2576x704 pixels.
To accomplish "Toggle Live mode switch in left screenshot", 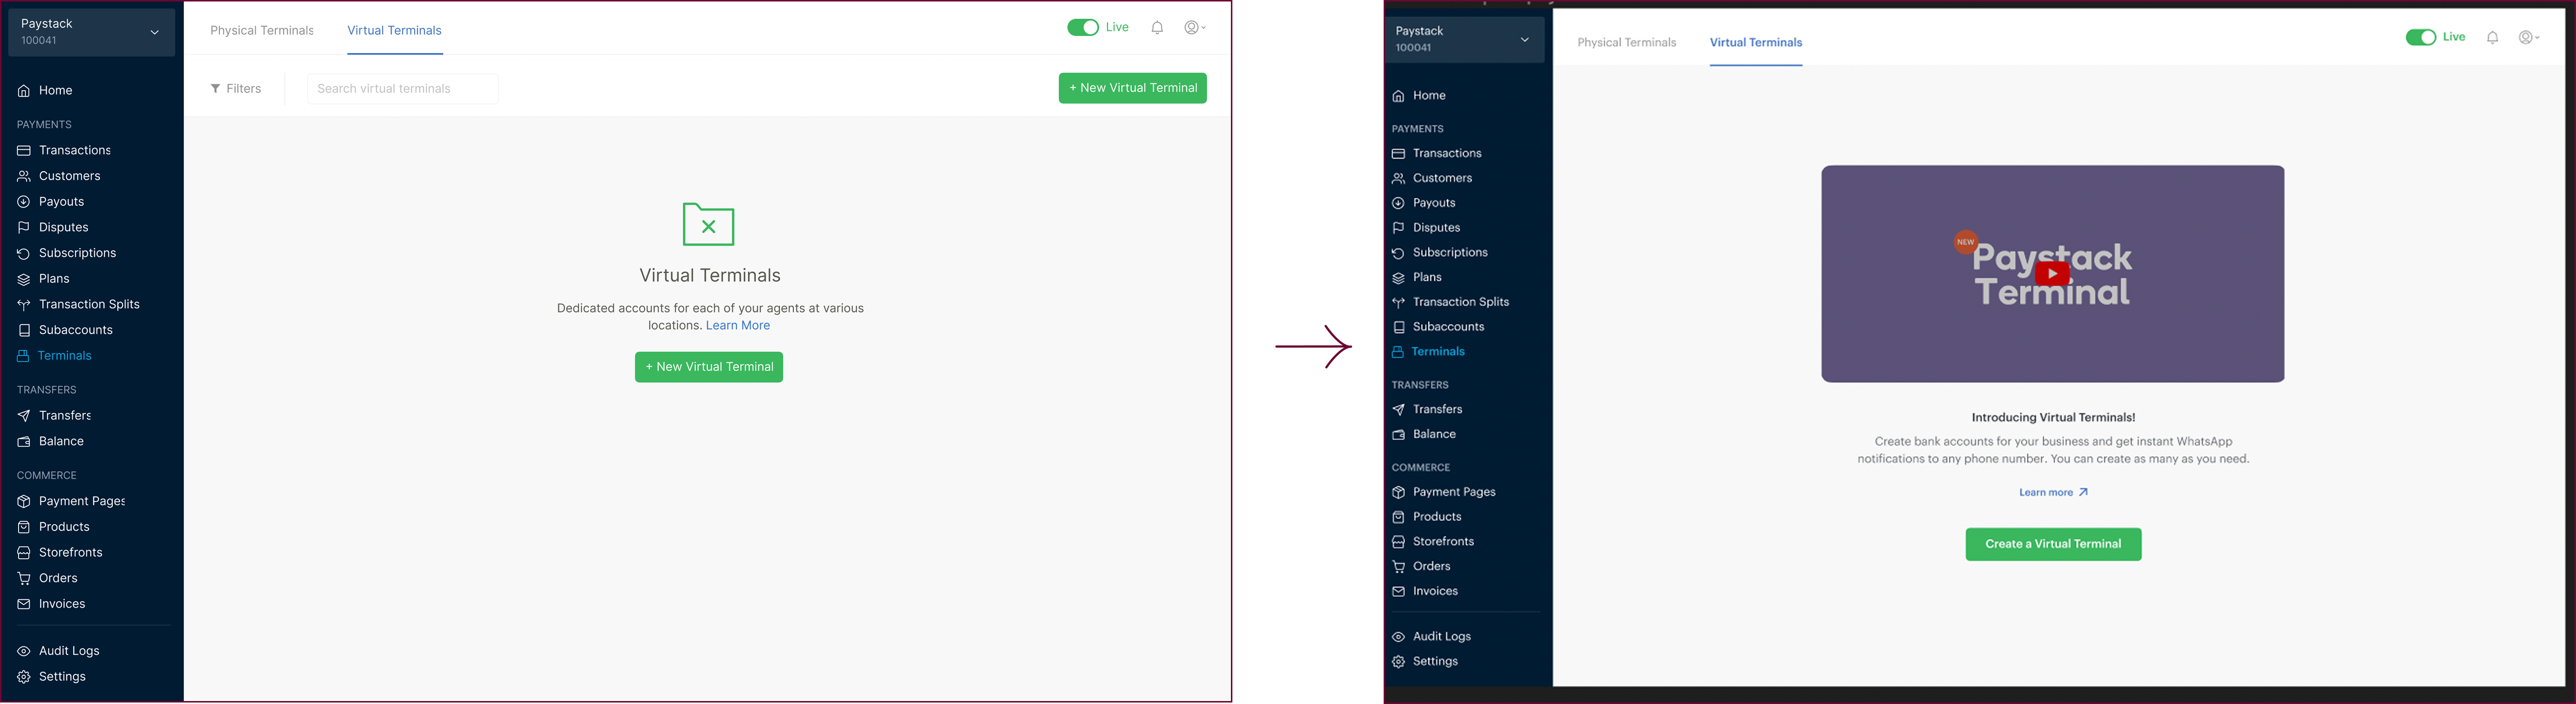I will [1083, 28].
